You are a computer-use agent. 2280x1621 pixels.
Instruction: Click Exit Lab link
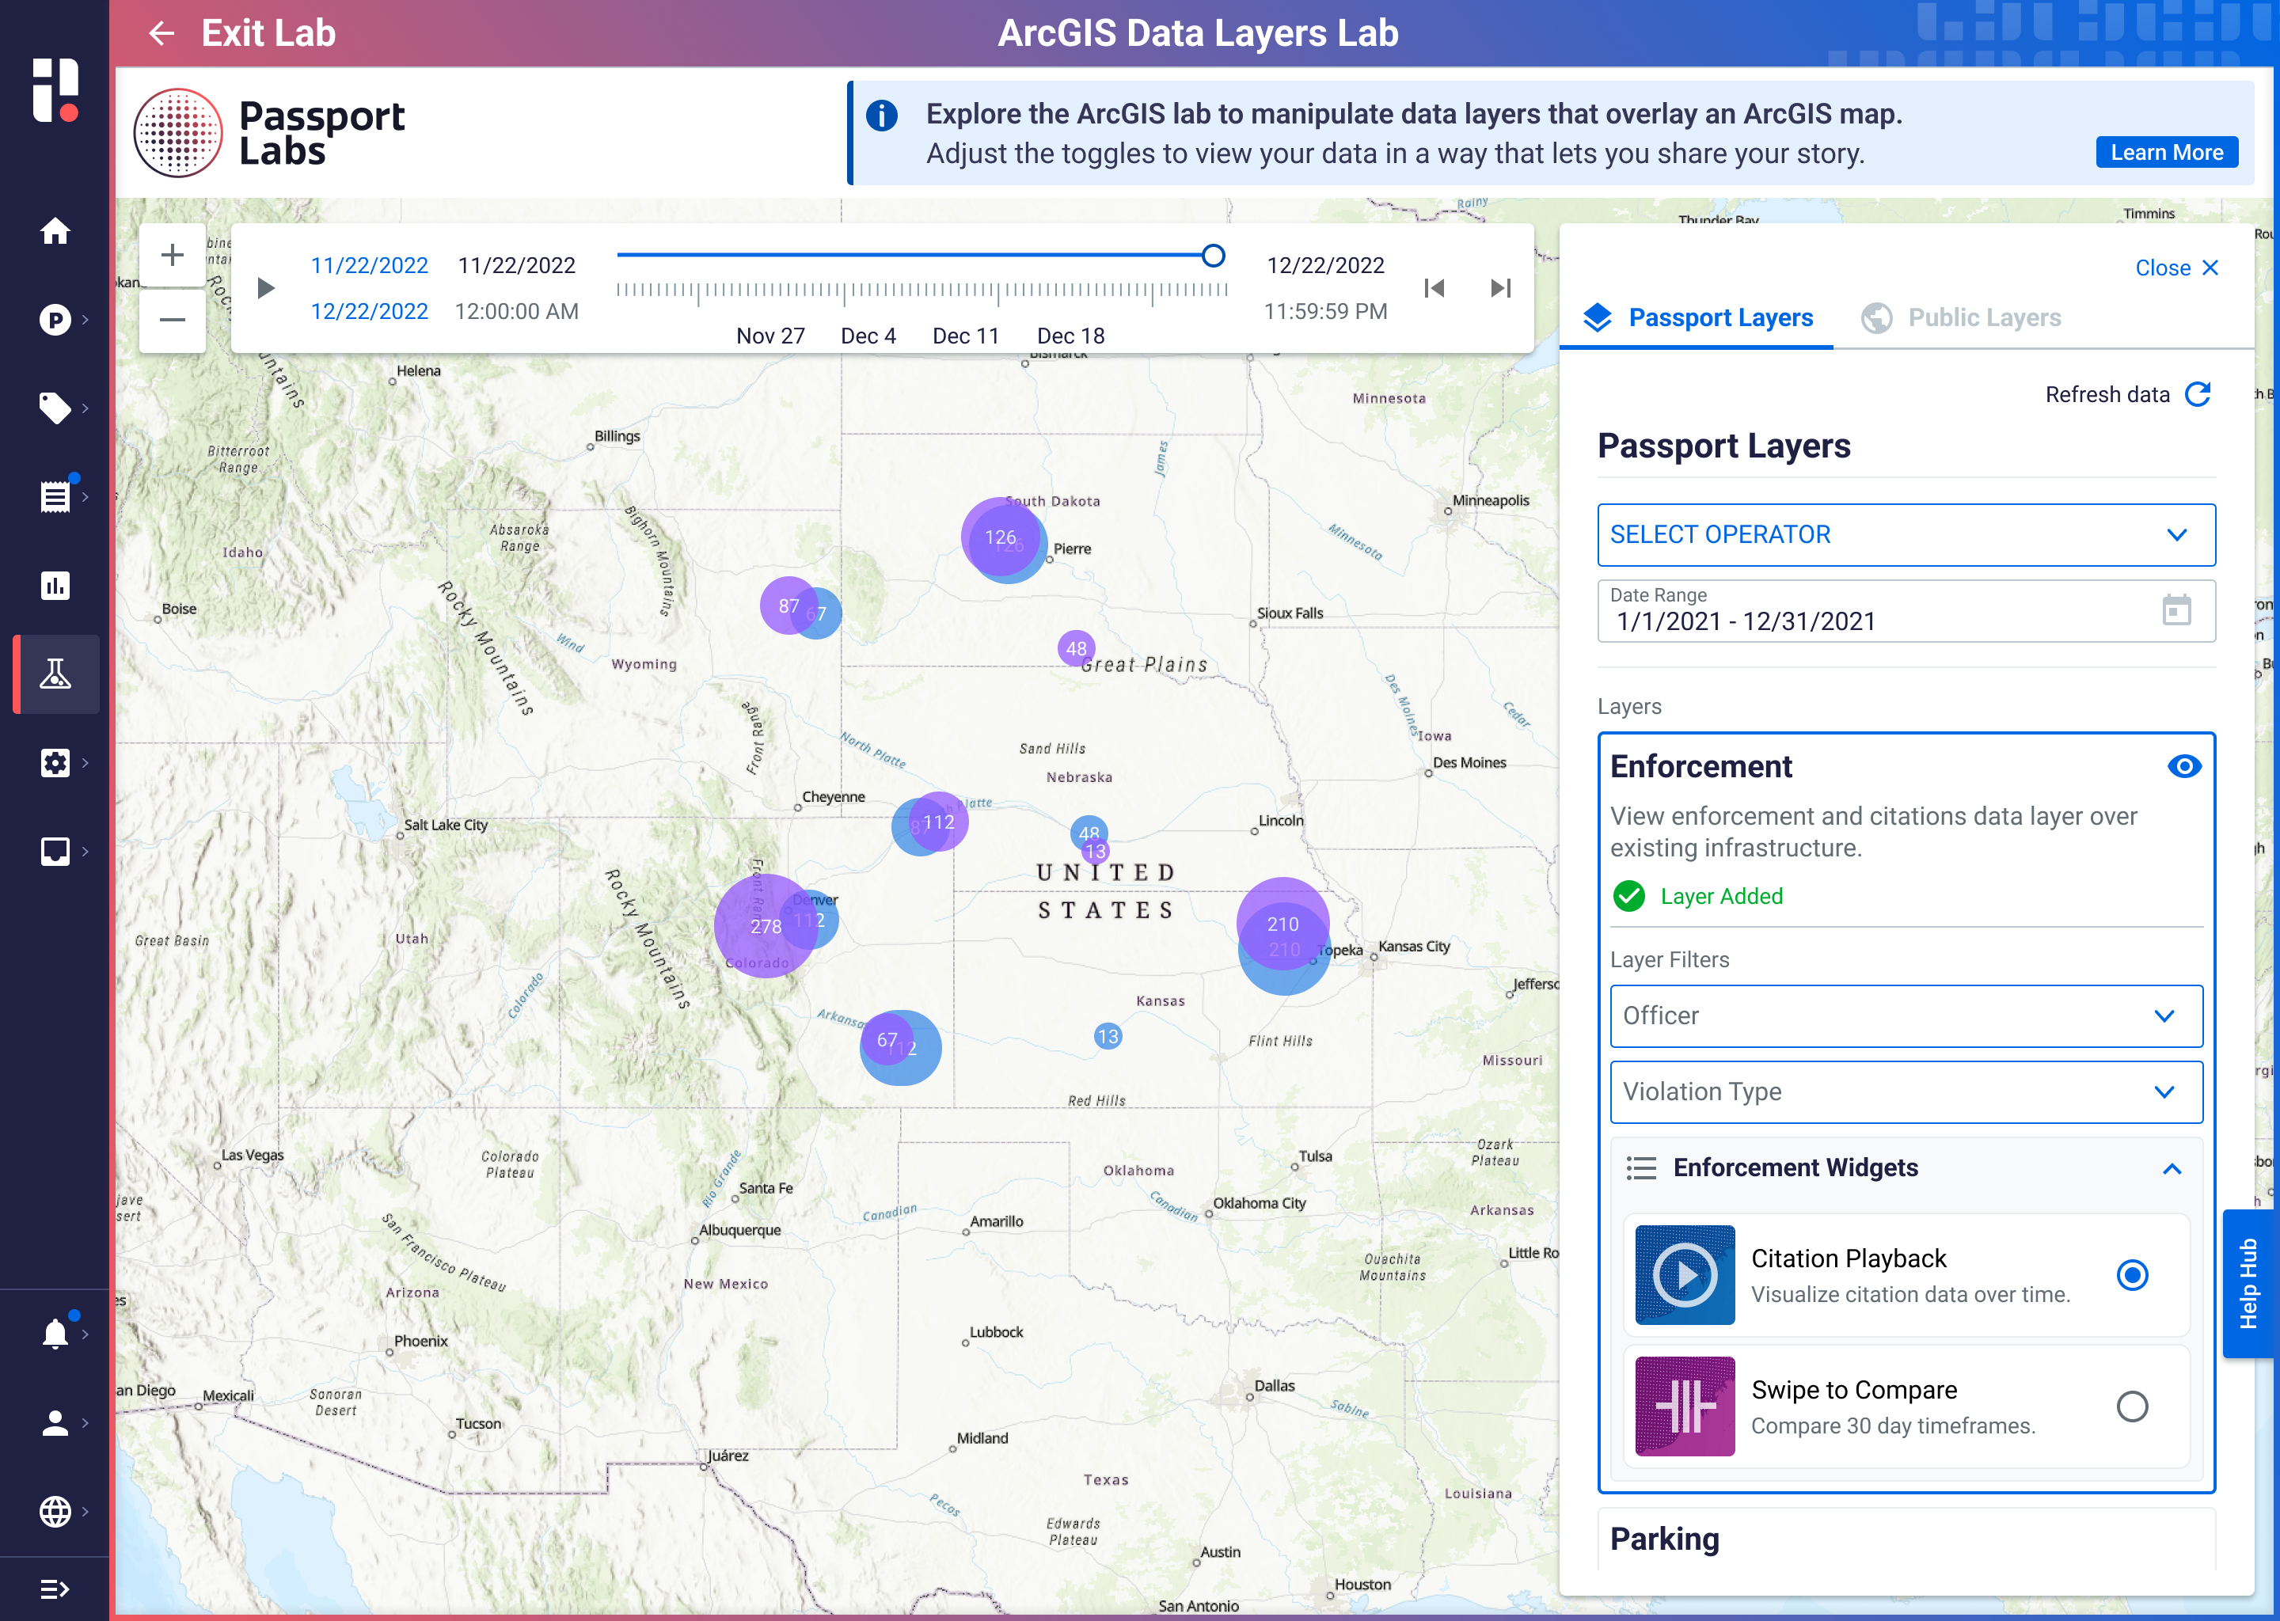click(x=268, y=34)
